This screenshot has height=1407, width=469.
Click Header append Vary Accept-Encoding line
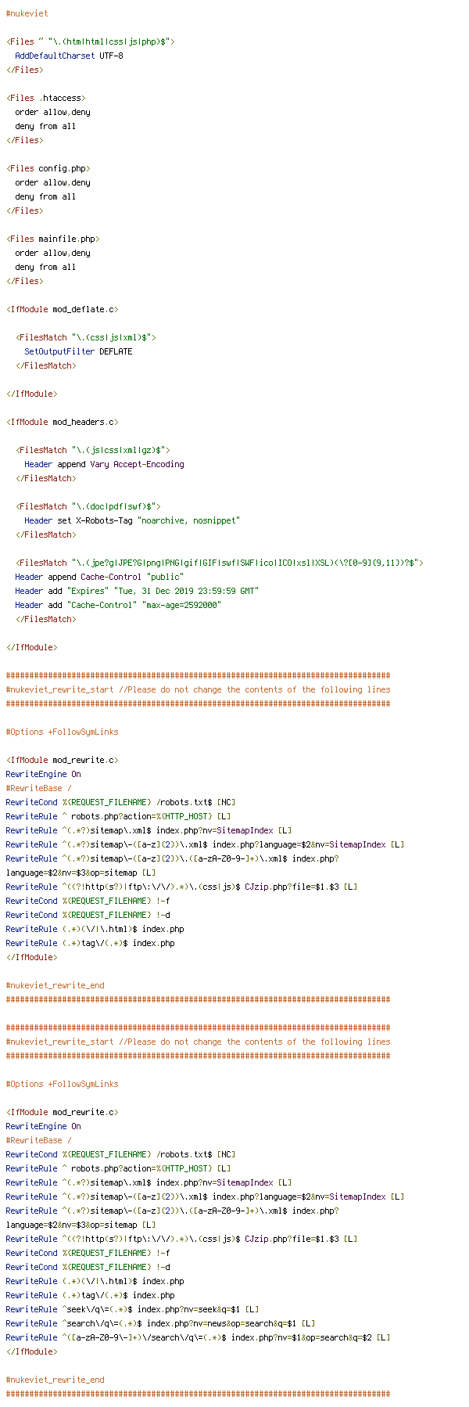point(104,464)
